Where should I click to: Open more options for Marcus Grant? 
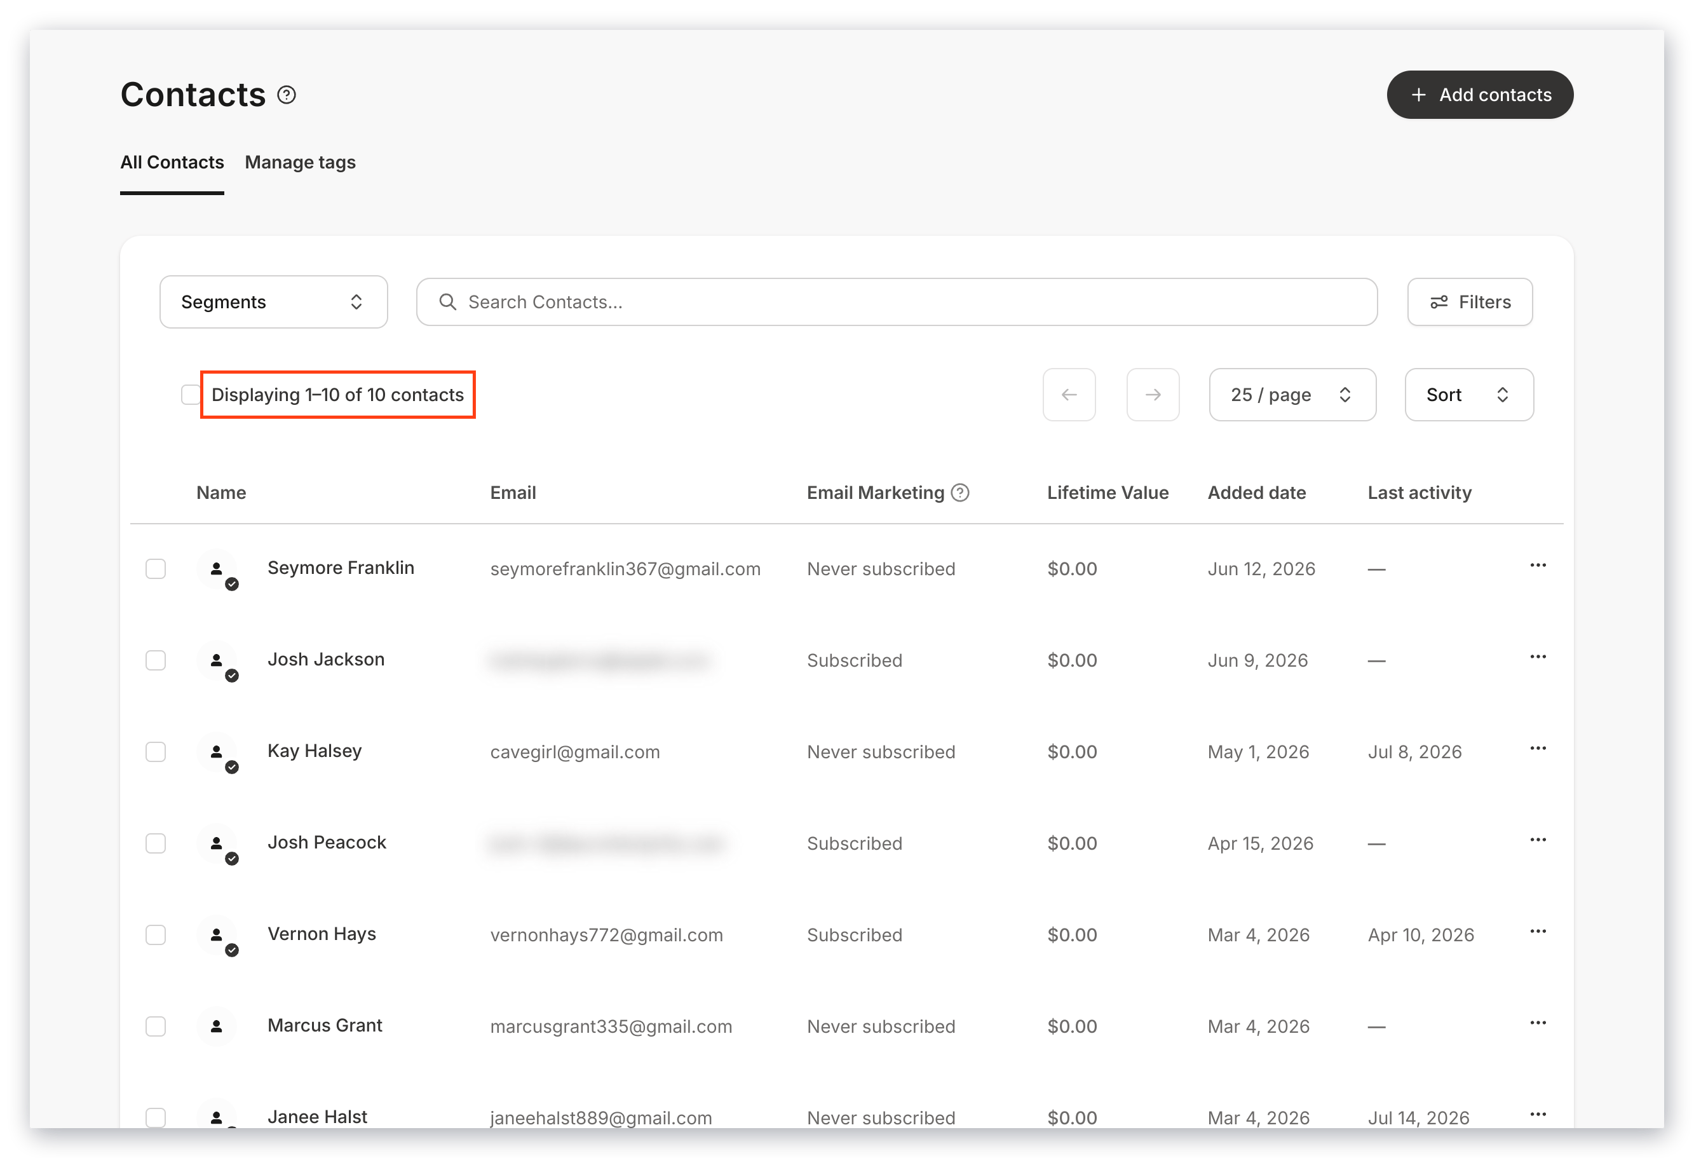tap(1538, 1023)
